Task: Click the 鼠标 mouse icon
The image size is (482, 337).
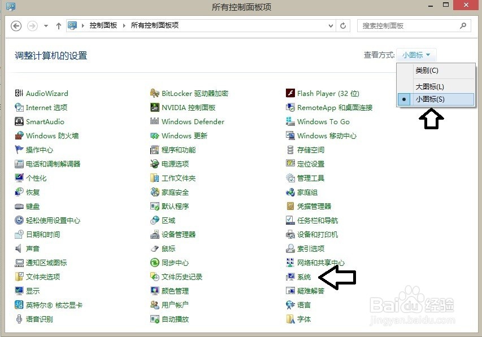Action: (155, 248)
